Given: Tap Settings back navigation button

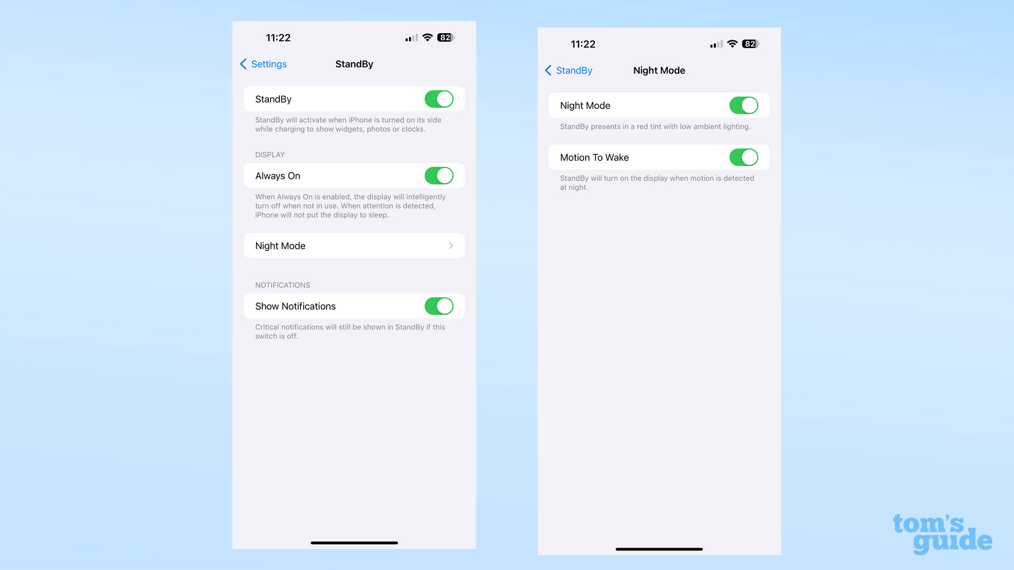Looking at the screenshot, I should (x=262, y=64).
